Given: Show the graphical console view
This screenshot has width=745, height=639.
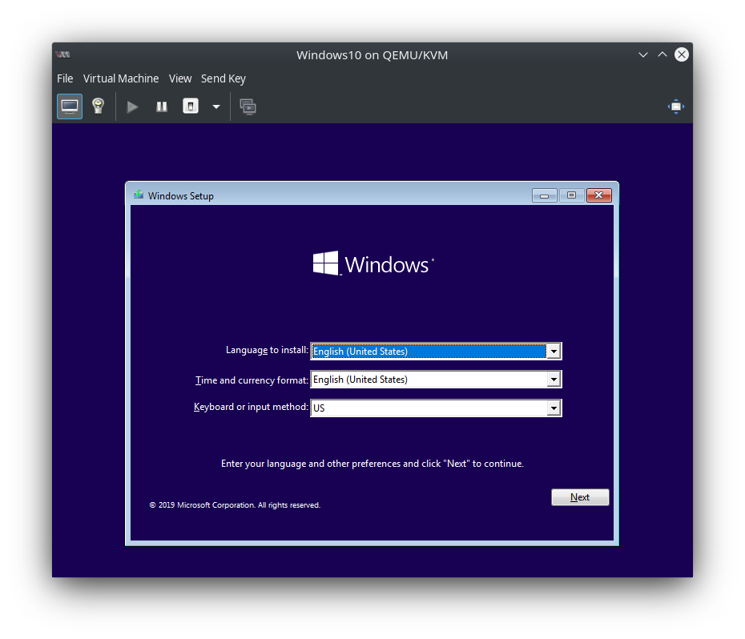Looking at the screenshot, I should pyautogui.click(x=70, y=106).
